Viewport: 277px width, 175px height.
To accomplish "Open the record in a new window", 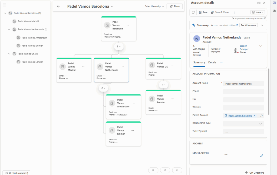I will click(193, 12).
